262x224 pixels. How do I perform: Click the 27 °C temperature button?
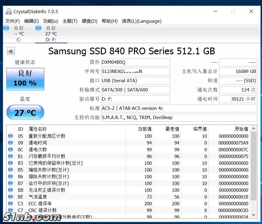25,113
